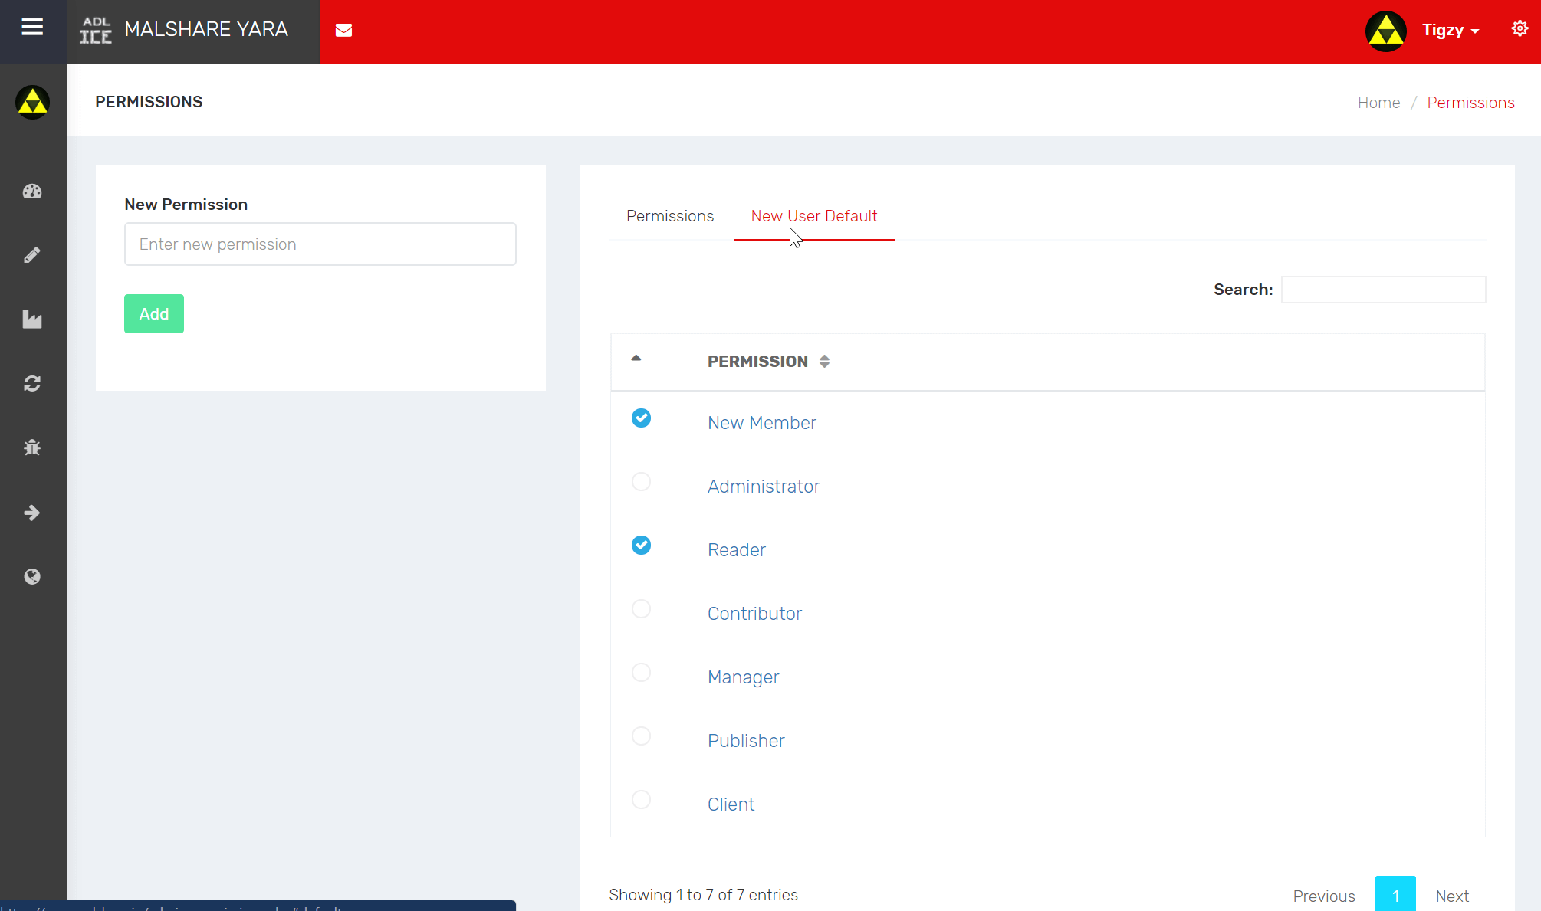The image size is (1541, 911).
Task: Click the right arrow sidebar icon
Action: (32, 513)
